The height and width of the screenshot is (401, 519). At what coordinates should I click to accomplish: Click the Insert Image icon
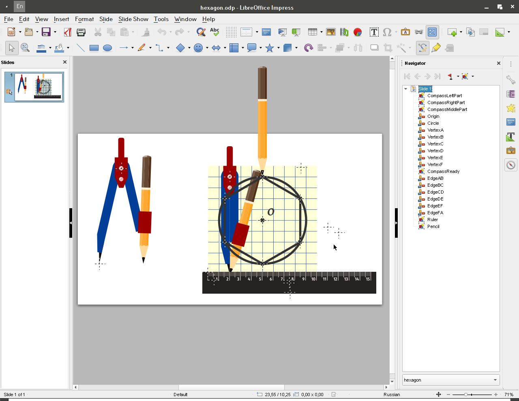pyautogui.click(x=331, y=32)
